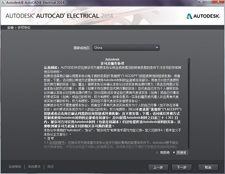
Task: Click the 下一步 (Next) button
Action: click(x=182, y=167)
